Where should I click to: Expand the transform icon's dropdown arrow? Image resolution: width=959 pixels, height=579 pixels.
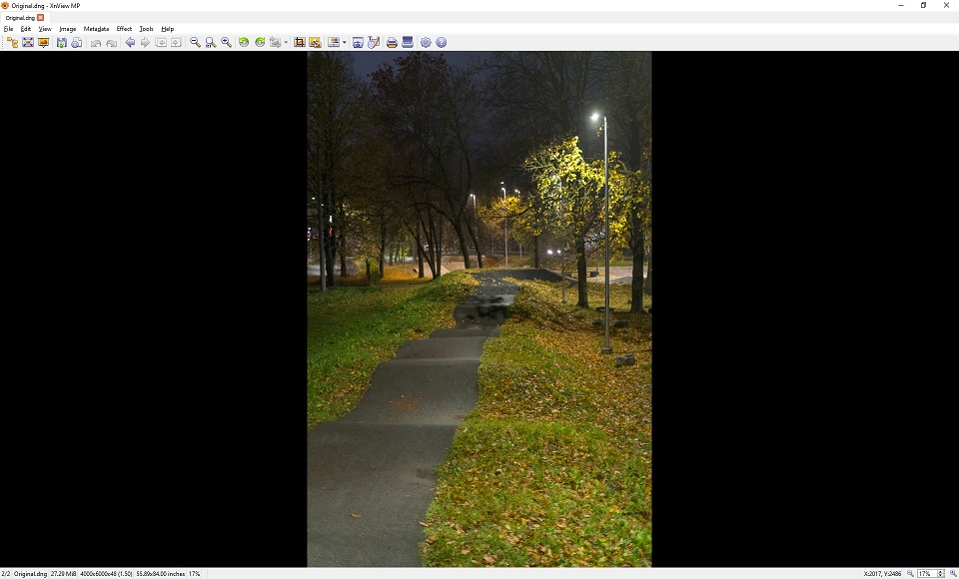tap(286, 43)
